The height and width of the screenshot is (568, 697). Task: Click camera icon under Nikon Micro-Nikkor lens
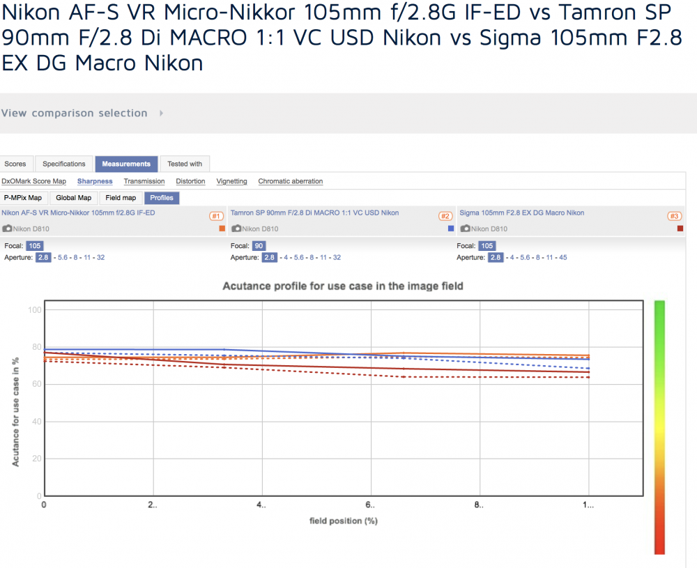click(7, 229)
